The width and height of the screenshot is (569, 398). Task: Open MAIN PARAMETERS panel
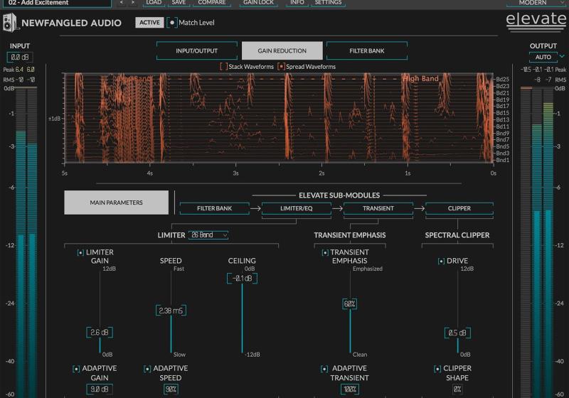(116, 203)
